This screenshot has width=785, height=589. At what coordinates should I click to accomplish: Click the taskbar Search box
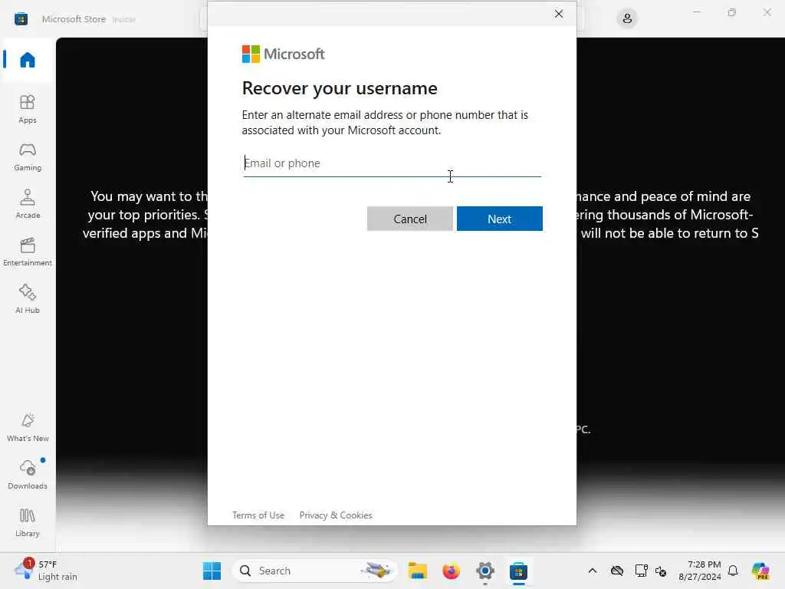pos(315,571)
